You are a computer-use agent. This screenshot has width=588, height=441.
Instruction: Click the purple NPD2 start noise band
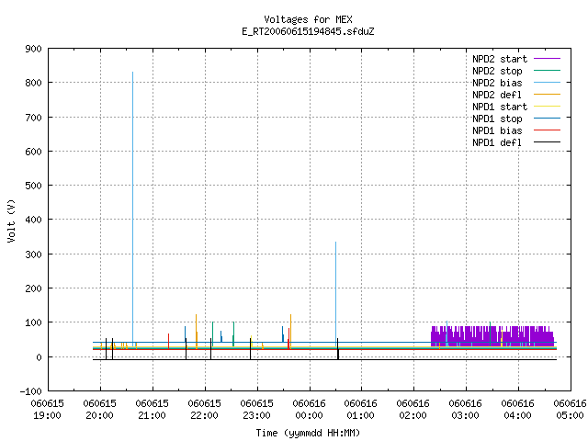coord(492,336)
